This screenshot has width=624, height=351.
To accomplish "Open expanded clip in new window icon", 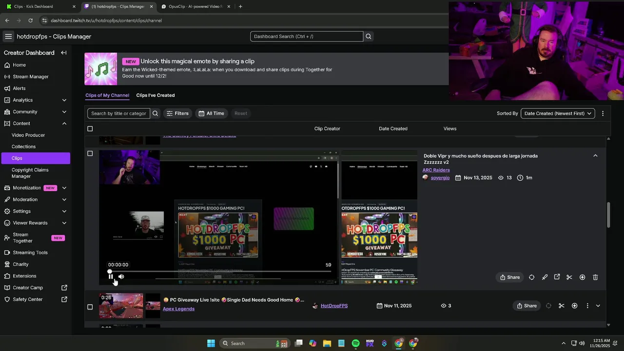I will click(x=557, y=277).
